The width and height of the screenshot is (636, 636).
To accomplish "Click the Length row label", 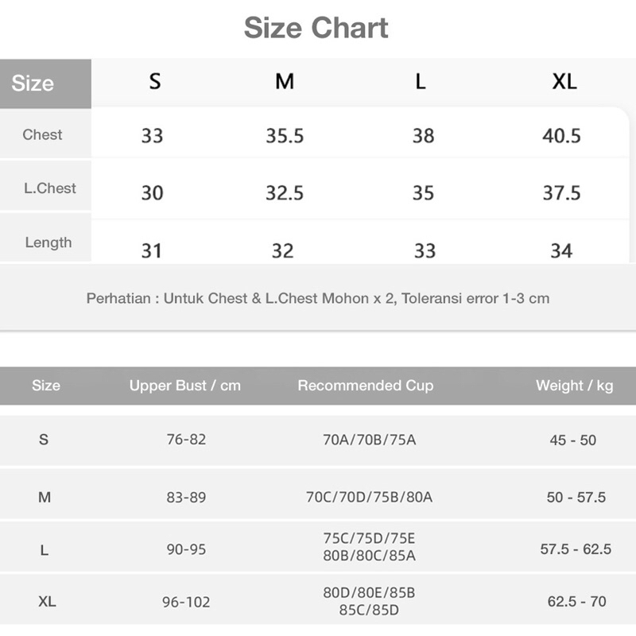I will click(x=48, y=242).
